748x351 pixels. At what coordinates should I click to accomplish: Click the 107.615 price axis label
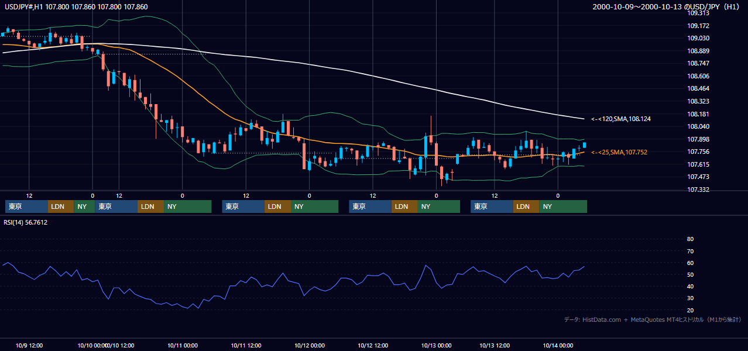point(698,164)
